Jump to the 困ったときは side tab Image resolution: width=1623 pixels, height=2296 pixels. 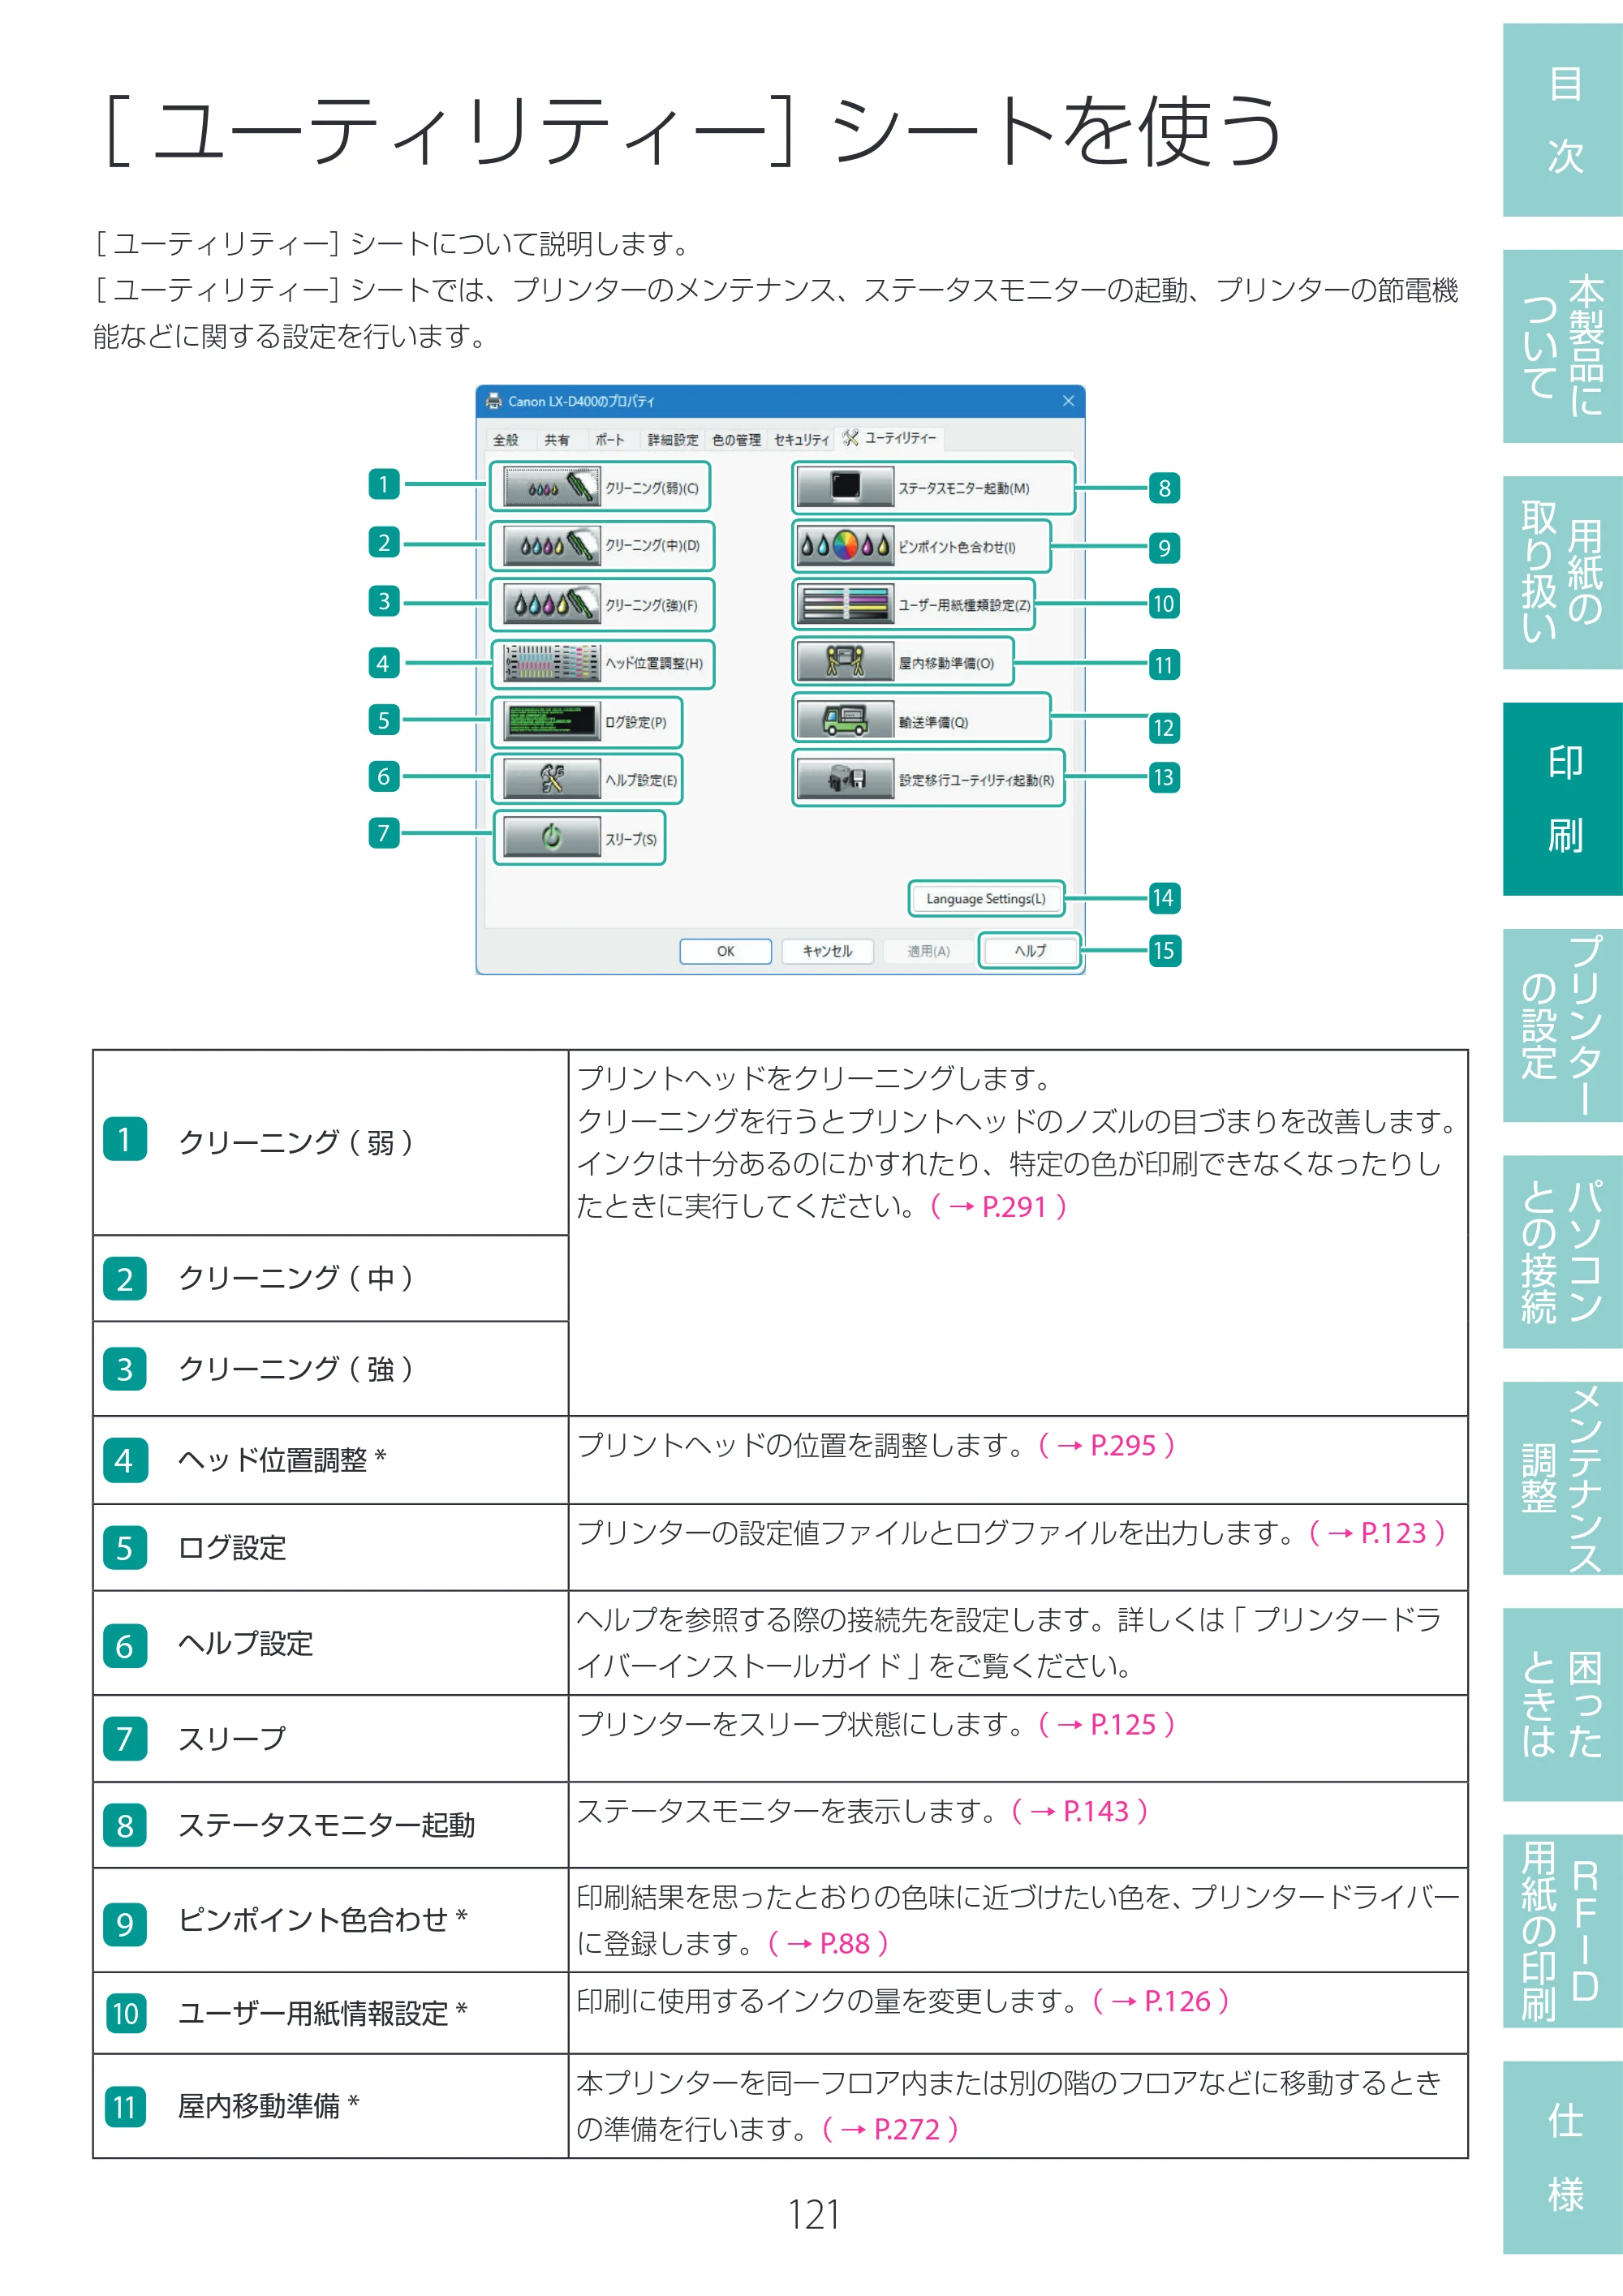point(1563,1705)
